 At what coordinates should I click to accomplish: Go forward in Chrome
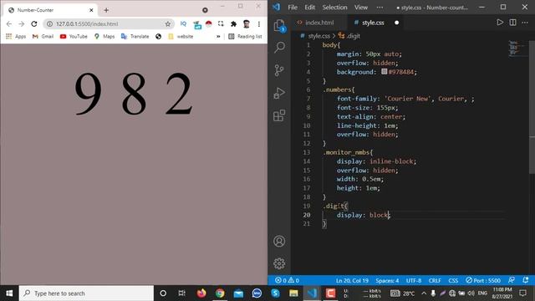22,23
